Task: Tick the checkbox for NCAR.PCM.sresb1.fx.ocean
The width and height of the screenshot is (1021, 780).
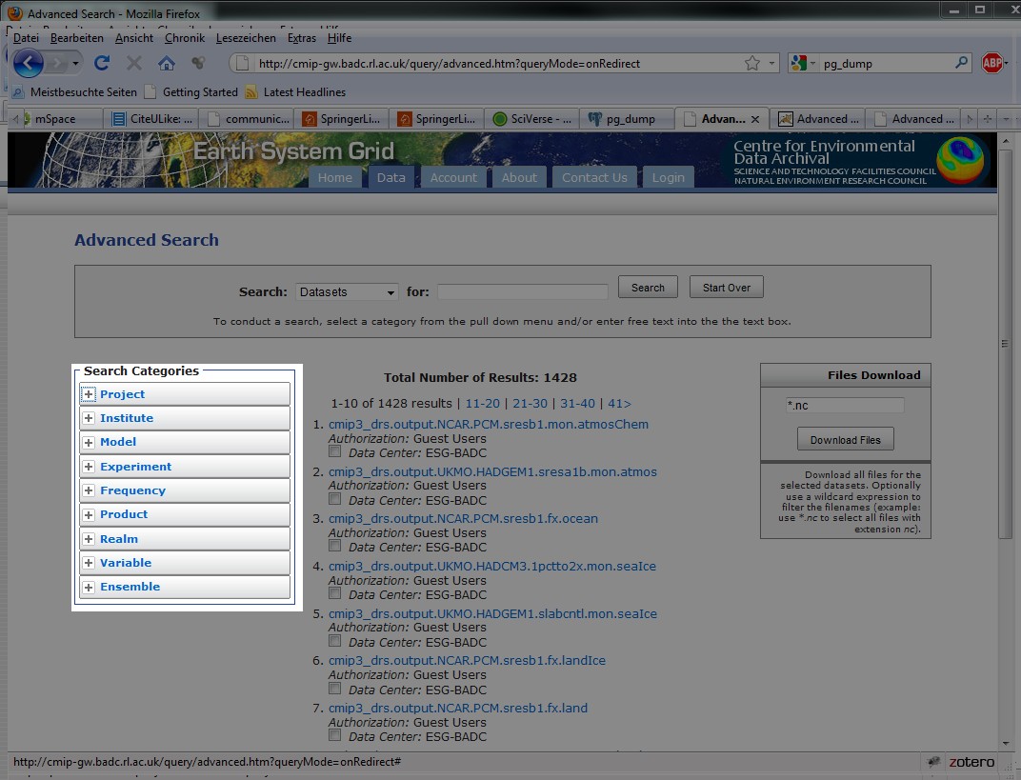Action: point(334,546)
